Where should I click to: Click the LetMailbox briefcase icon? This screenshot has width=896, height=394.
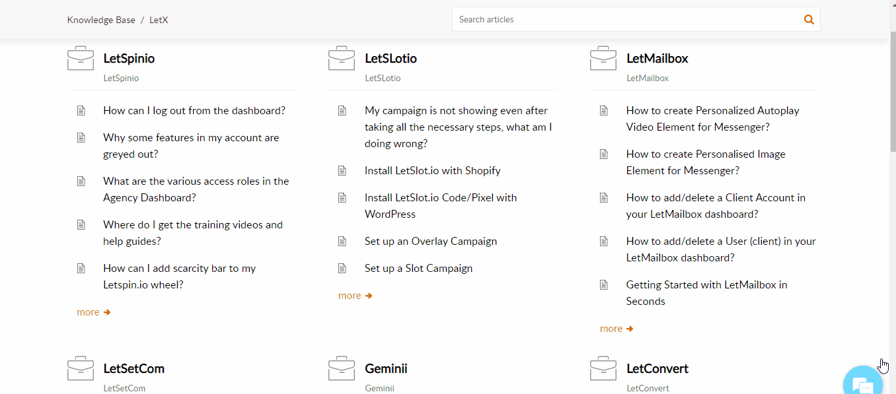(603, 59)
